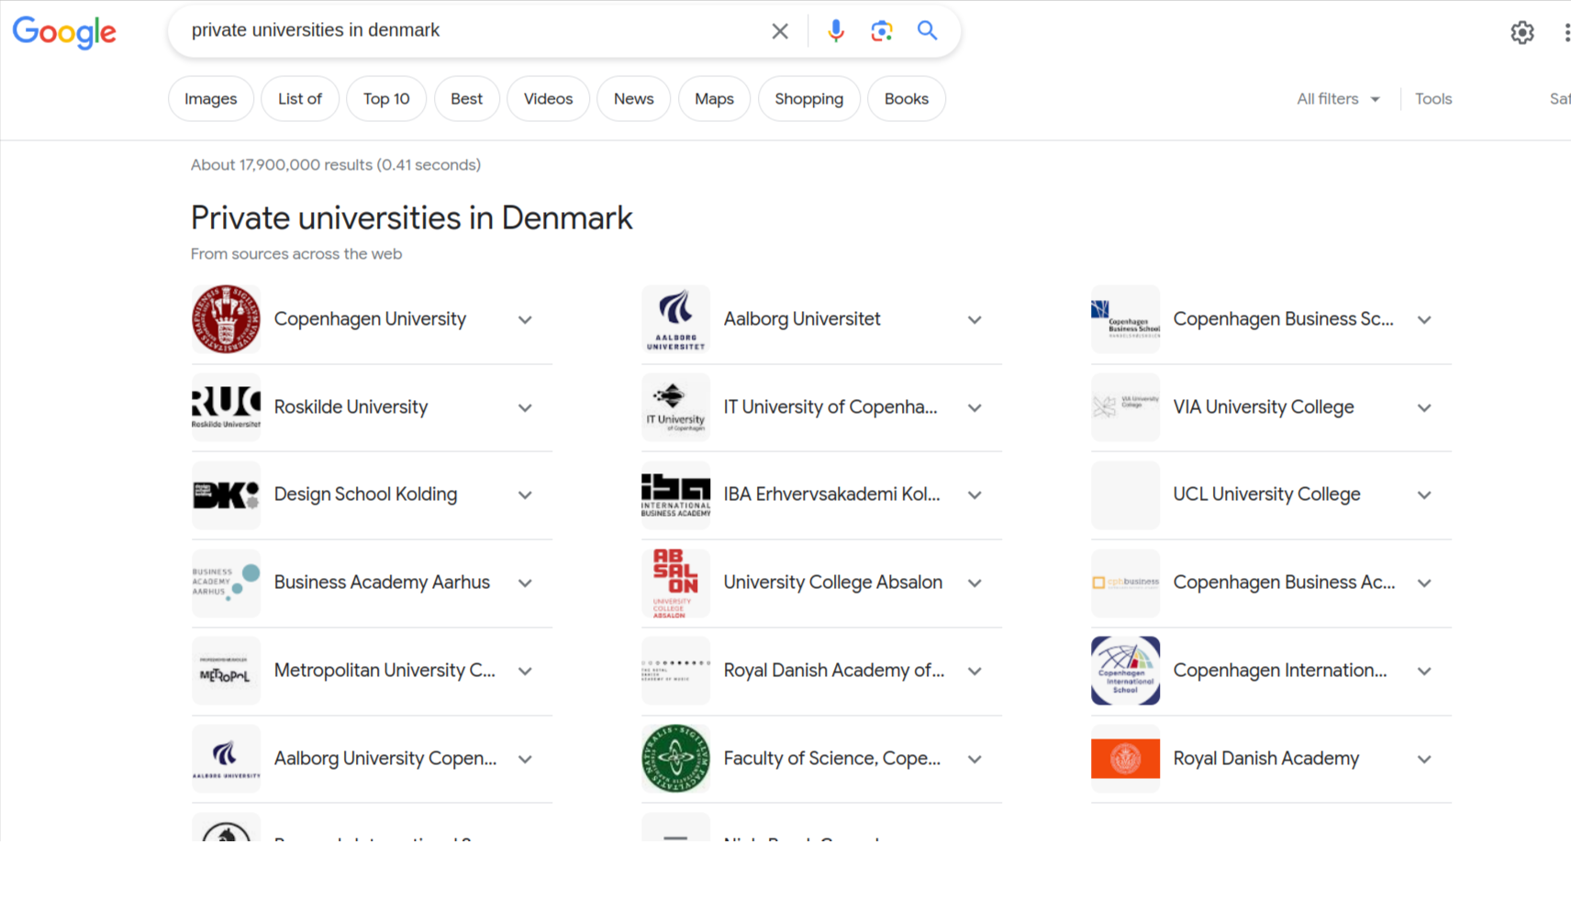Open the All filters dropdown
Viewport: 1571px width, 900px height.
point(1338,99)
